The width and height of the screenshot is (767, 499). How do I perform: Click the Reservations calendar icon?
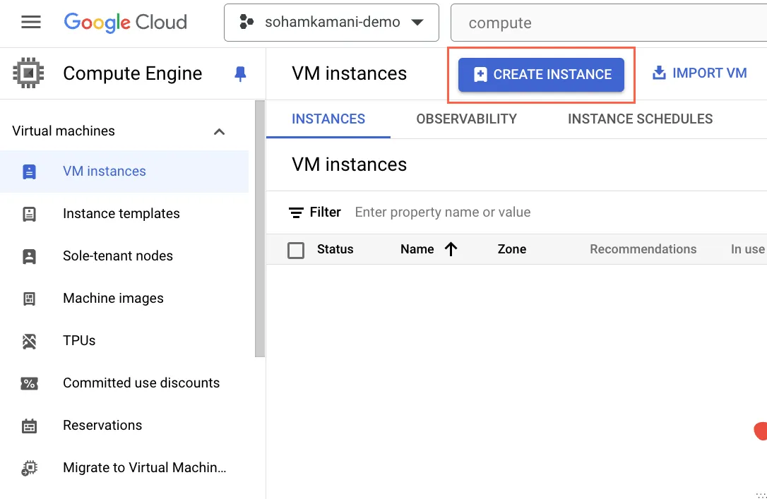point(29,425)
